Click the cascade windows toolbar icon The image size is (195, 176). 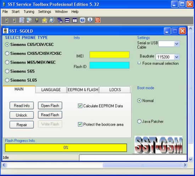60,20
